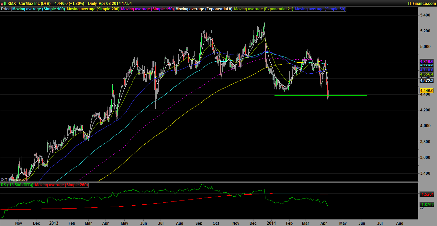The image size is (437, 226).
Task: Click Moving average (Simple 50) label
Action: point(320,9)
